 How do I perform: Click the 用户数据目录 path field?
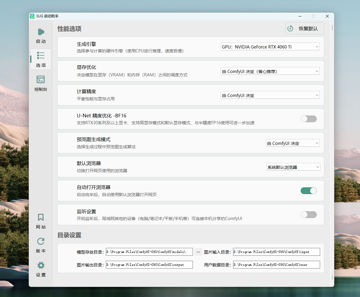point(276,265)
